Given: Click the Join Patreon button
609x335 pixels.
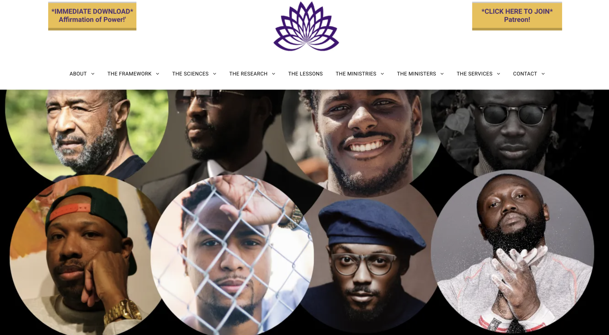Looking at the screenshot, I should [517, 16].
